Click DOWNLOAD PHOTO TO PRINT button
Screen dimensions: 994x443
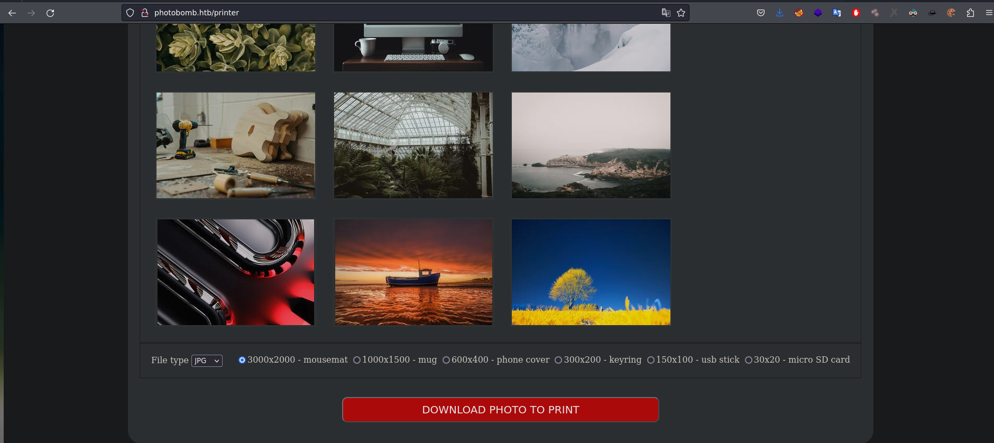click(x=500, y=410)
